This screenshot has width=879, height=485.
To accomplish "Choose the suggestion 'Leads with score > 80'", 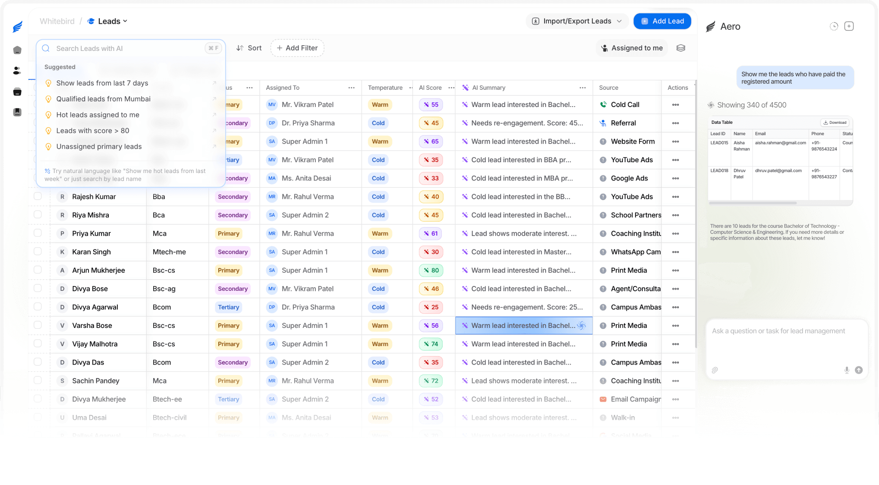I will 93,130.
